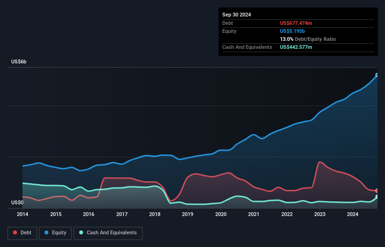
Task: Click the Sep 30 2024 tooltip date header
Action: pyautogui.click(x=236, y=15)
